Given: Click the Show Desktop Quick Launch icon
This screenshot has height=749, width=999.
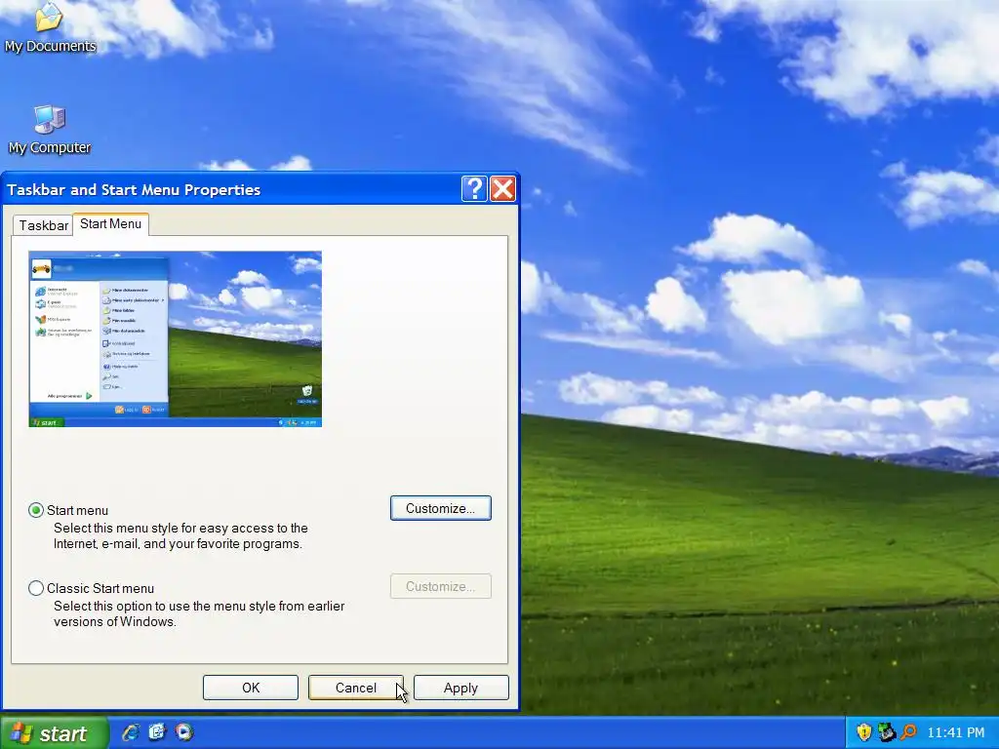Looking at the screenshot, I should click(157, 732).
